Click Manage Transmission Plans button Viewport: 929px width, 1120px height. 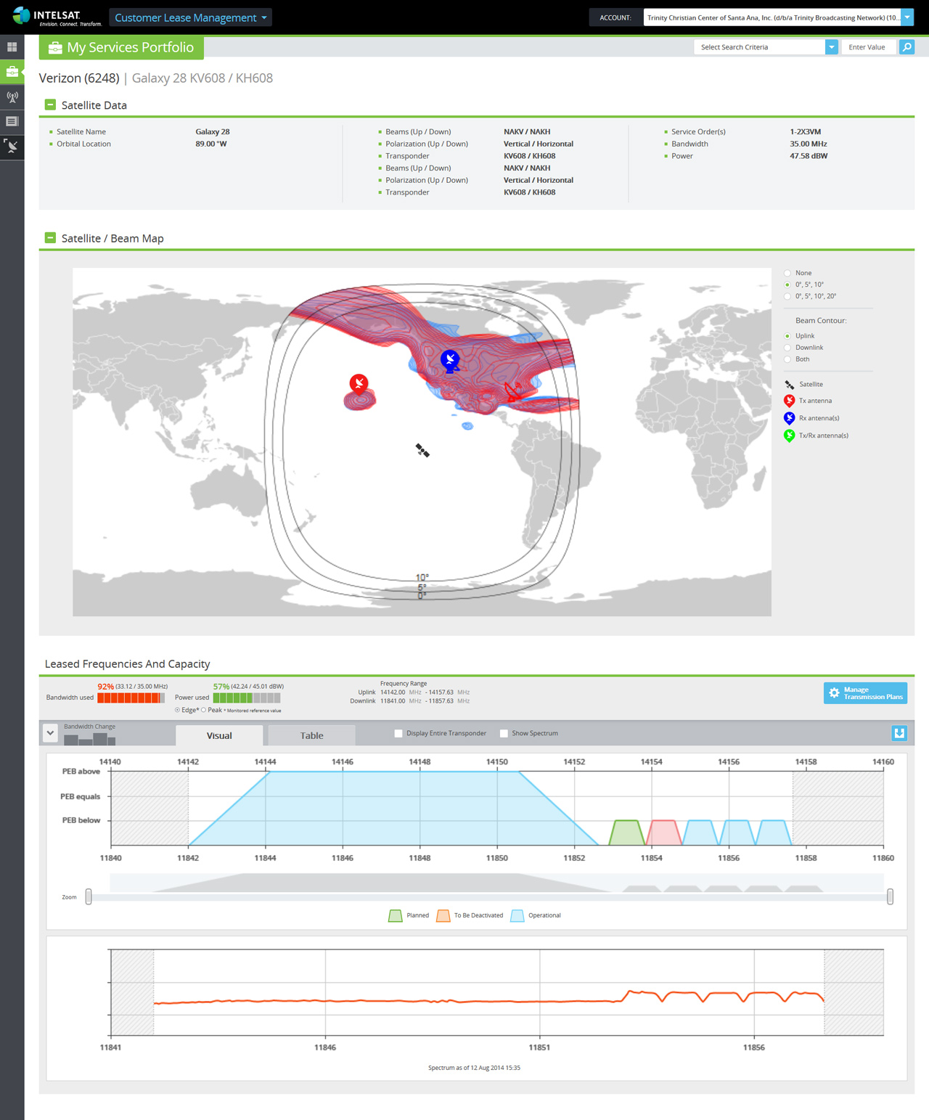tap(865, 693)
